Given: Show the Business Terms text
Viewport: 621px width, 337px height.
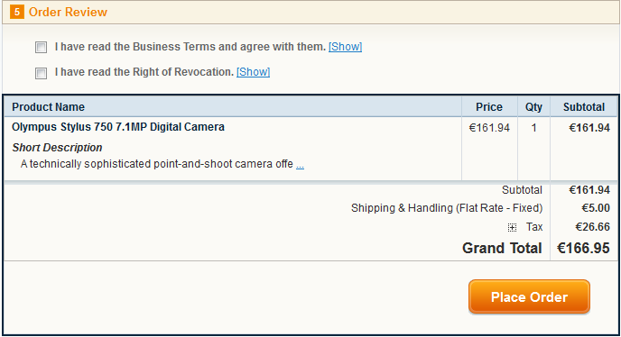Looking at the screenshot, I should (x=345, y=47).
